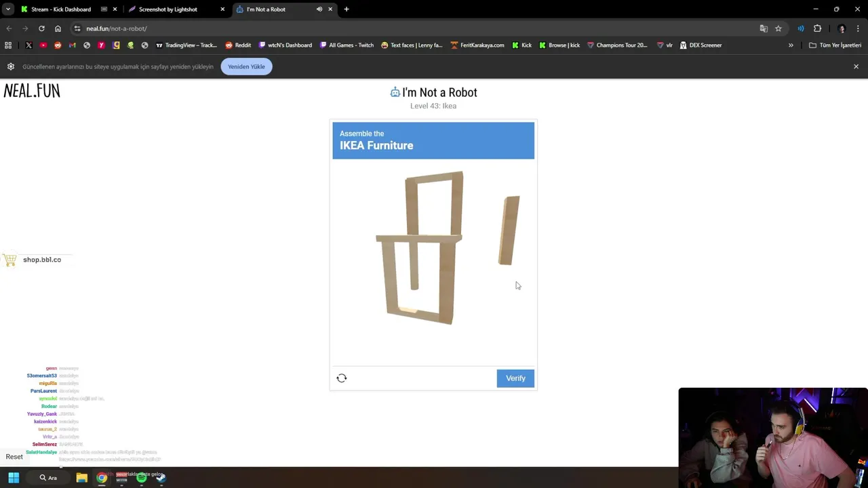Screen dimensions: 868x488
Task: Open the Chrome profile avatar
Action: point(842,28)
